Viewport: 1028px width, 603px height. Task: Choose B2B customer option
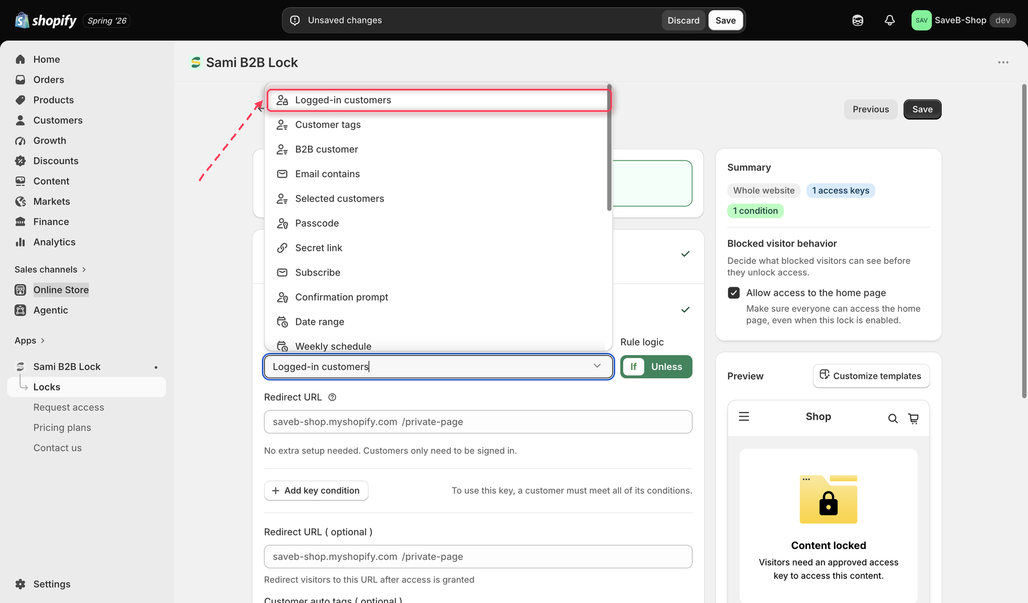click(437, 149)
